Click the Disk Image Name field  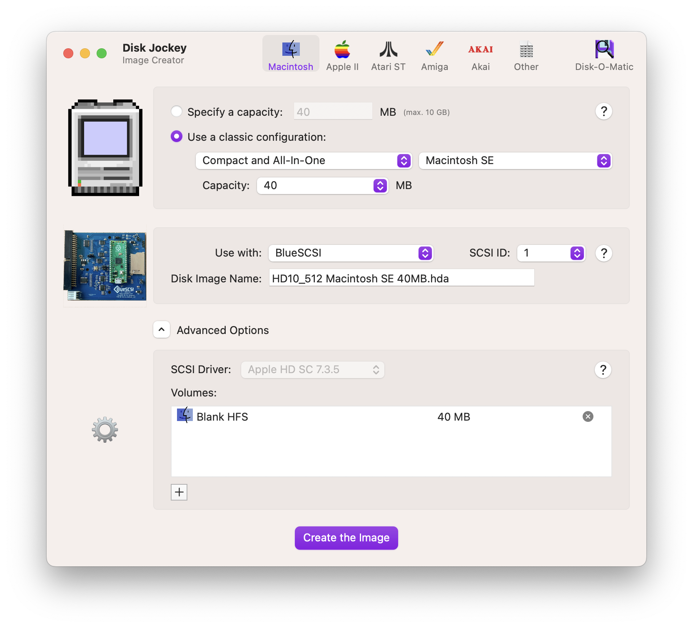(401, 278)
